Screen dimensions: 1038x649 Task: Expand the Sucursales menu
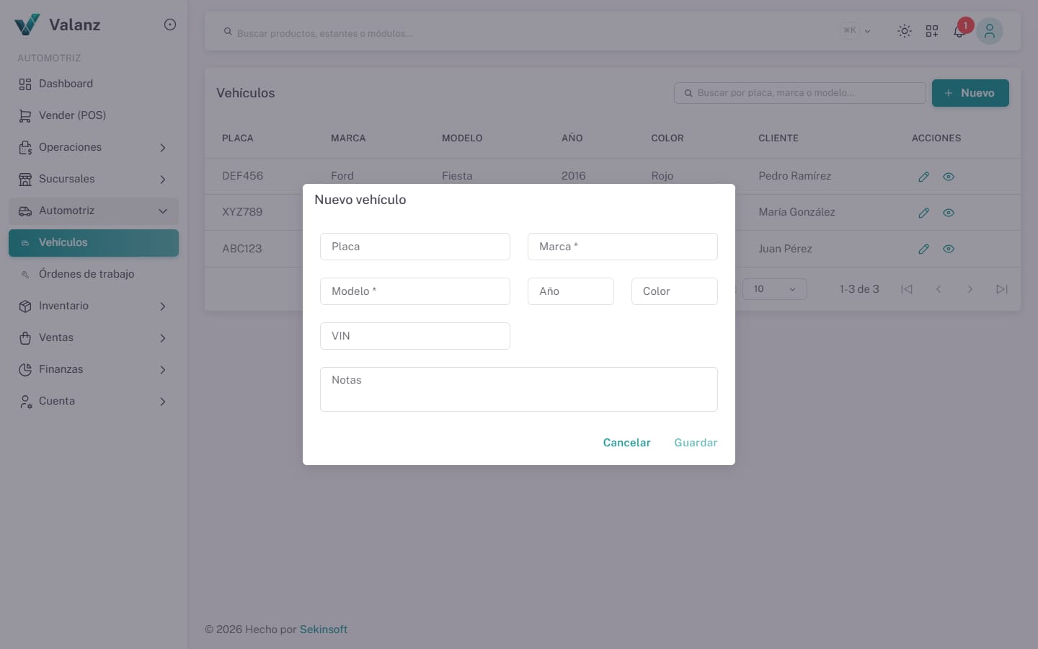94,179
